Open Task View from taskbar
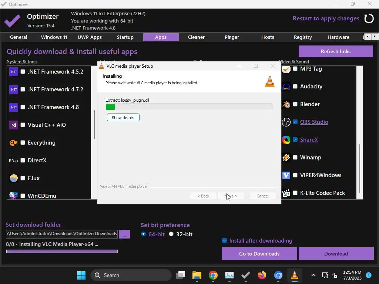379x284 pixels. (181, 275)
